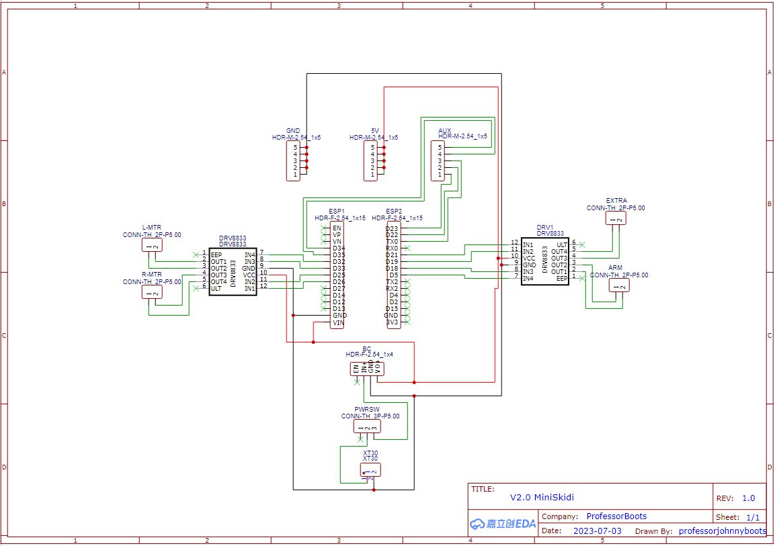Select the REV 1.0 field
The image size is (775, 546).
click(x=748, y=498)
